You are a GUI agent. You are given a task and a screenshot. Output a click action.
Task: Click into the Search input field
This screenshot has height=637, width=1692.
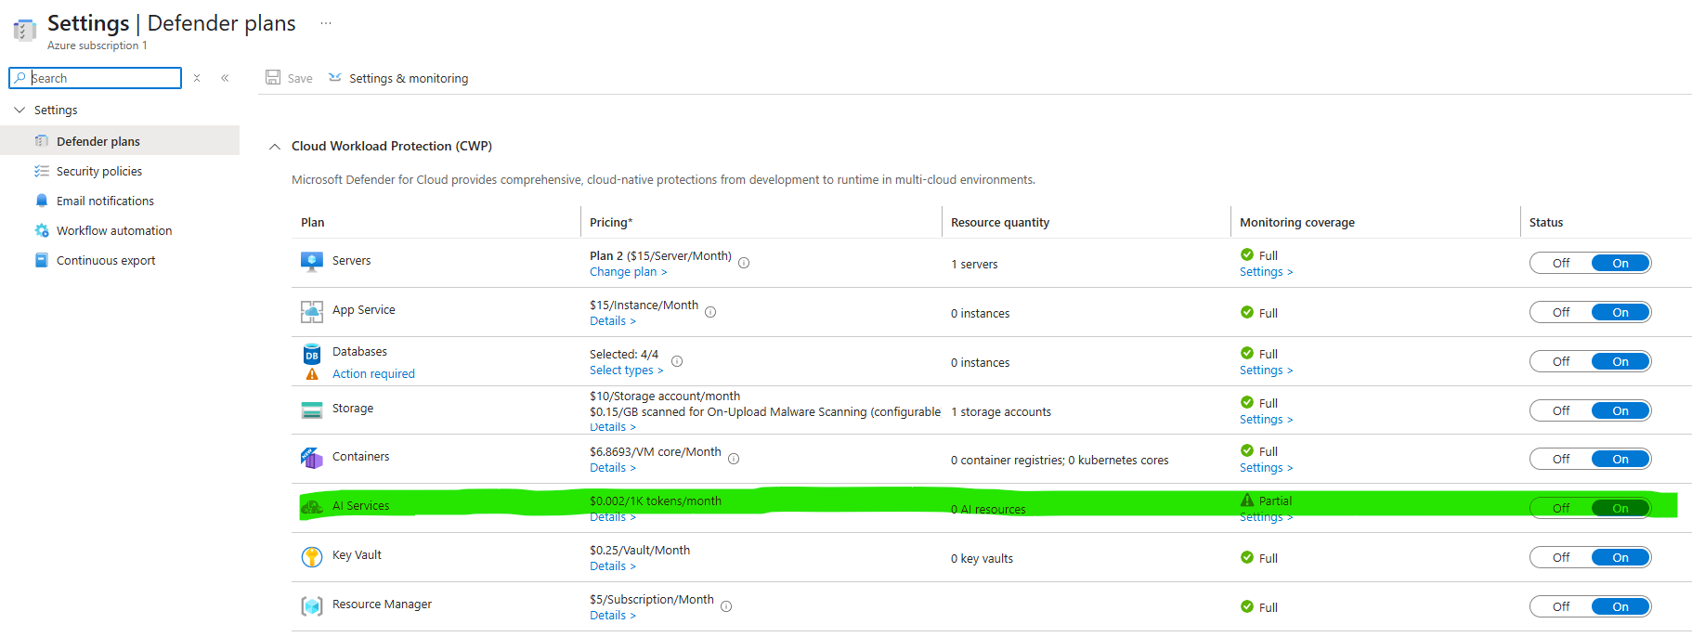[x=102, y=78]
